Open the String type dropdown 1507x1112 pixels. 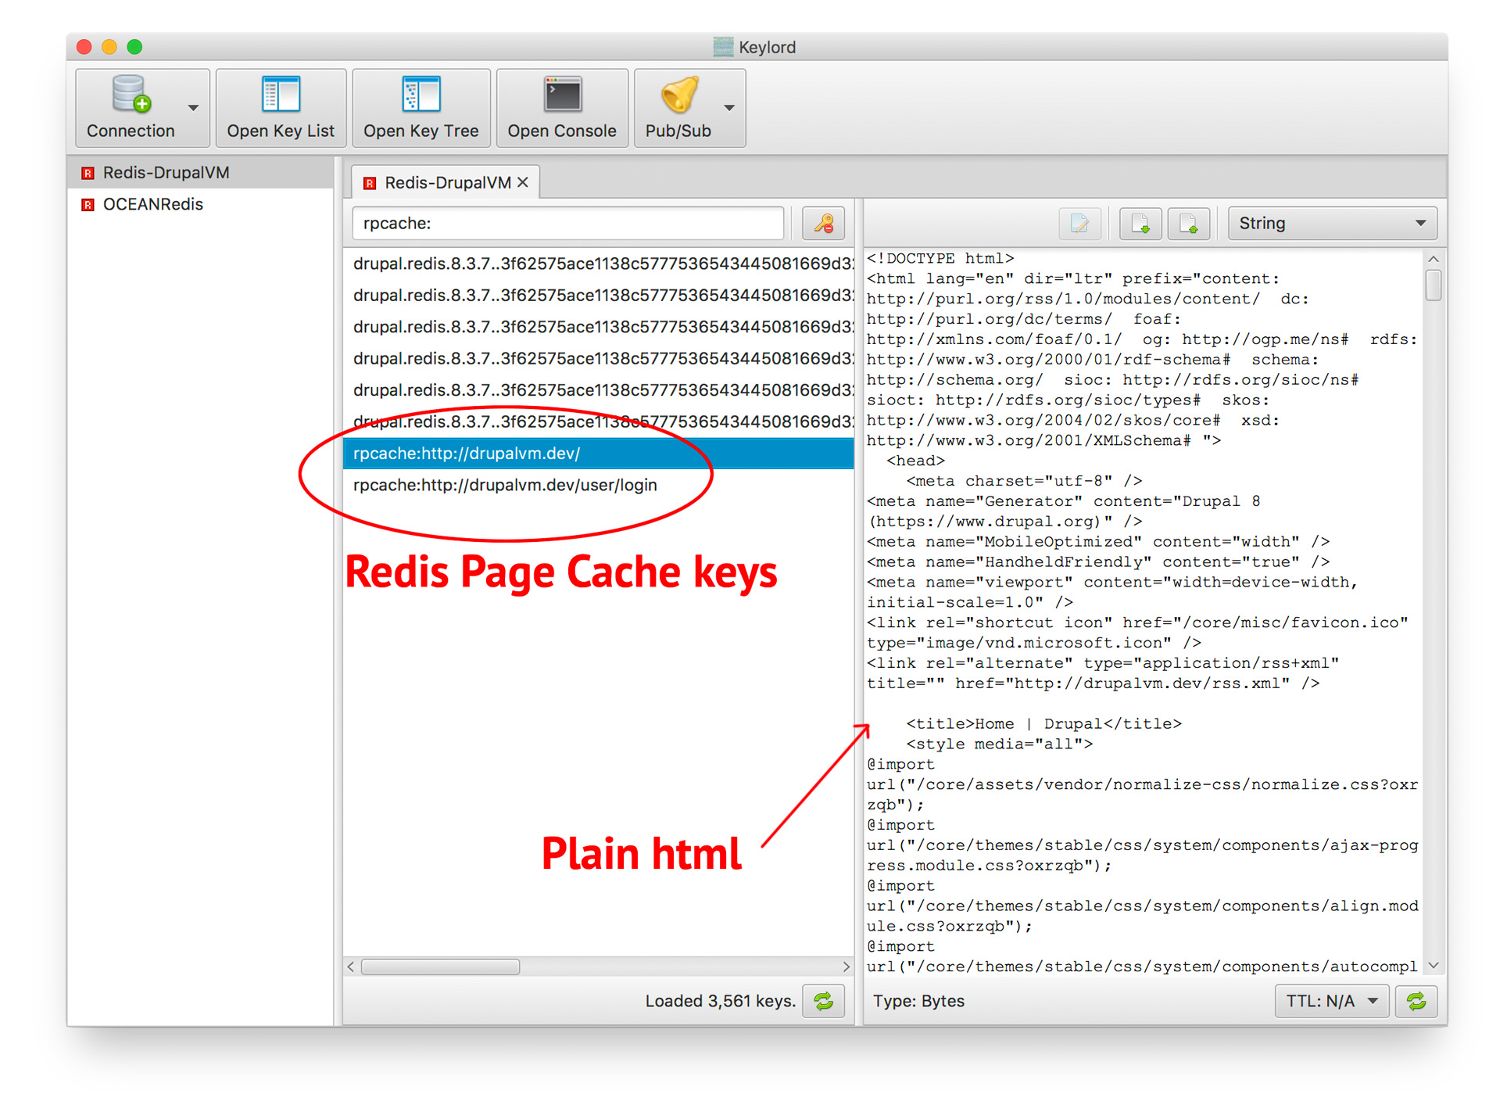point(1333,224)
